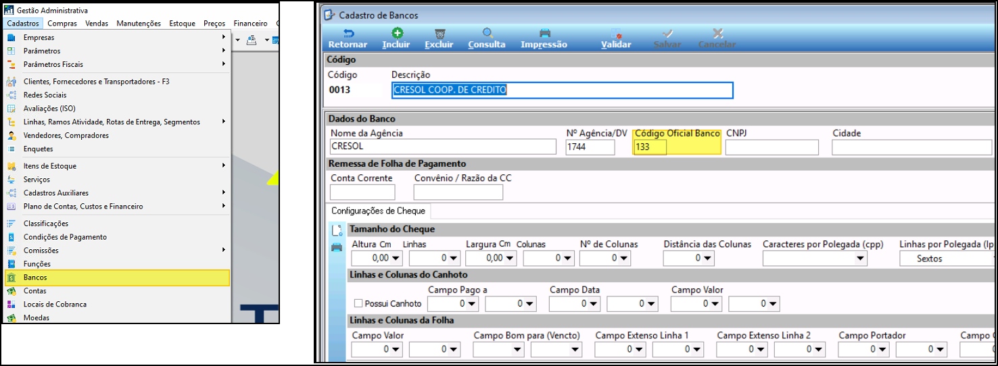Click the new cheque page icon beside Tamanho do Cheque

coord(337,230)
